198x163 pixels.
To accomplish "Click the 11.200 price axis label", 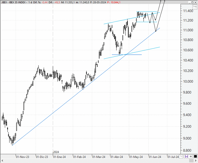I will tap(188, 21).
